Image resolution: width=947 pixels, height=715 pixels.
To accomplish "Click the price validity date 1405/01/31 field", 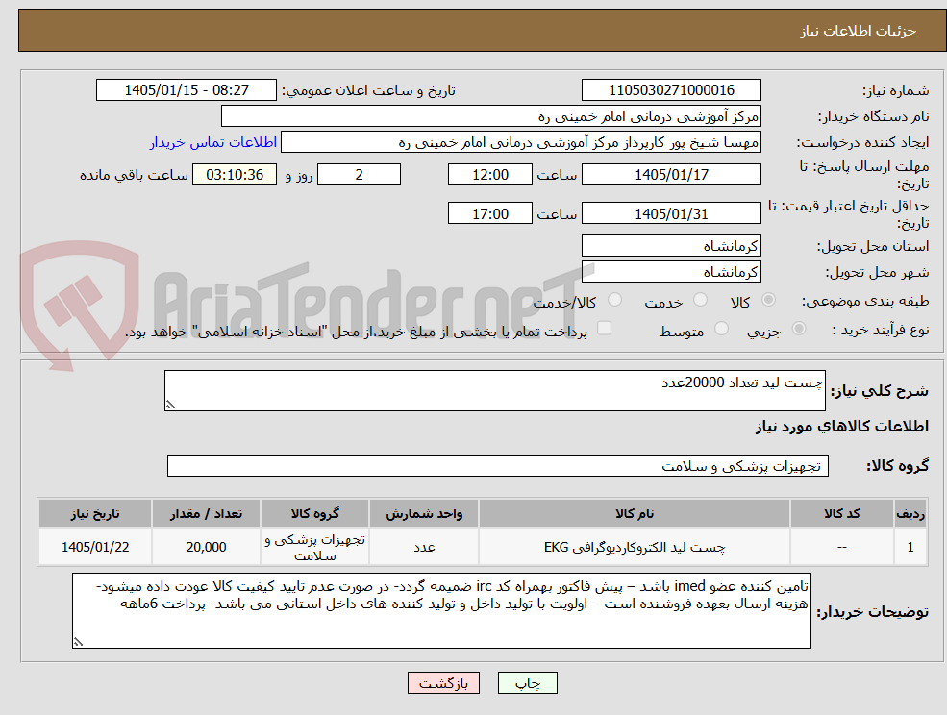I will [671, 213].
